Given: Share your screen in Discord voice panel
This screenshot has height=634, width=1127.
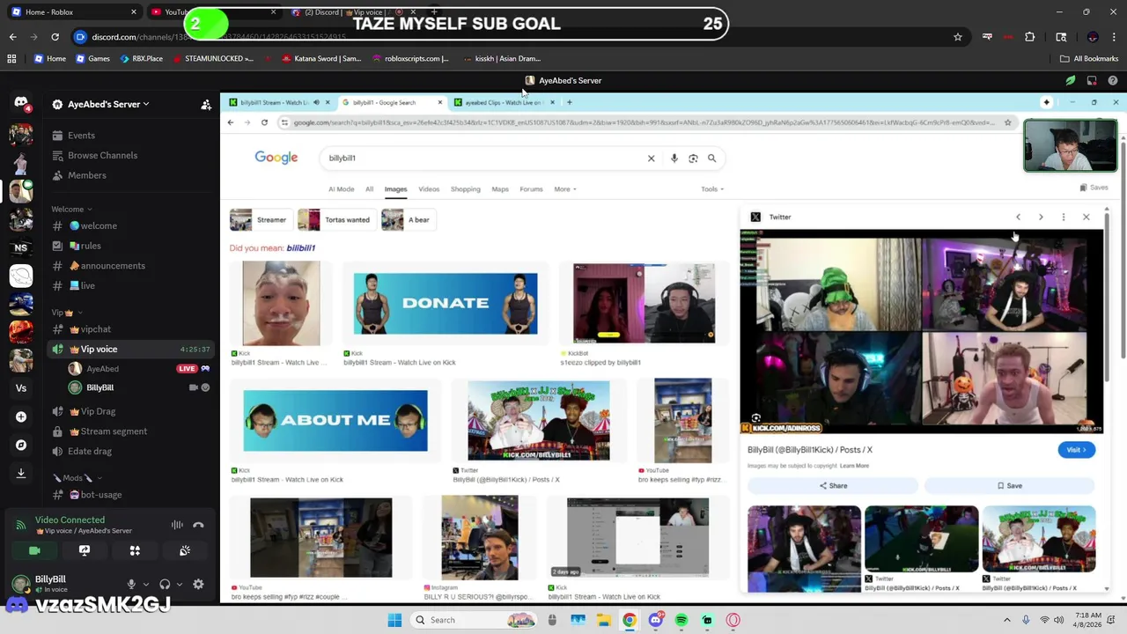Looking at the screenshot, I should [x=85, y=550].
